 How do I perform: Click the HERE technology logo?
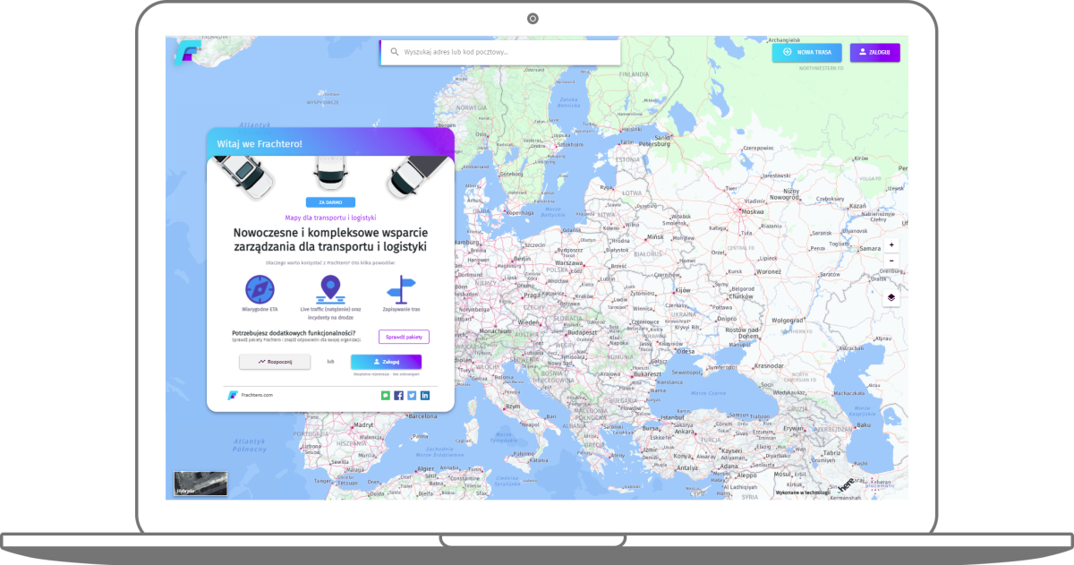(x=846, y=485)
